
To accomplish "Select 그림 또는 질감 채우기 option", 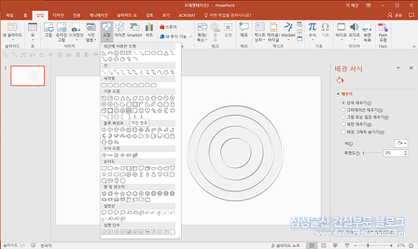I will point(365,117).
